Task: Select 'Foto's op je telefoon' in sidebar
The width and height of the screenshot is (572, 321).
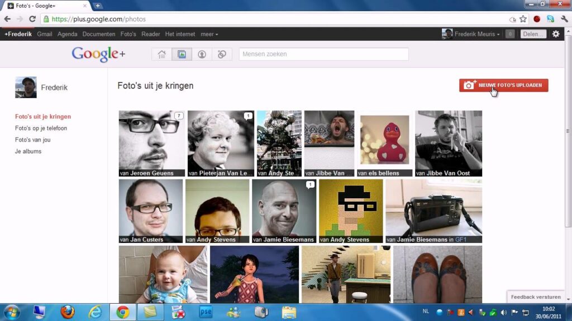Action: (x=41, y=128)
